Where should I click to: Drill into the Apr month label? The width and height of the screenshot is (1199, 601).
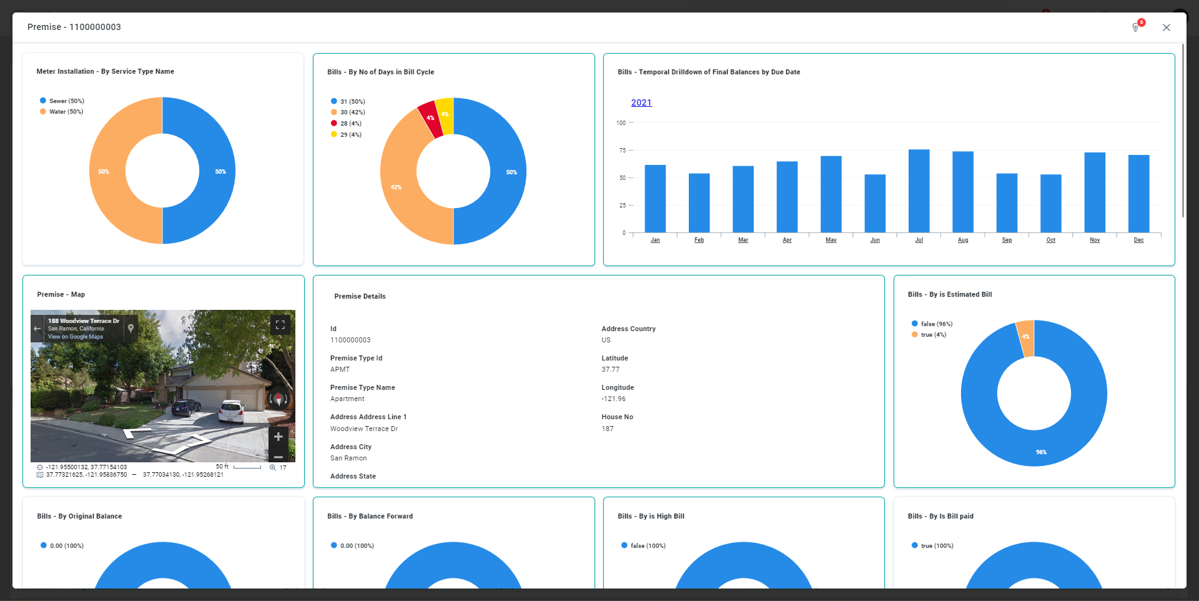(x=787, y=240)
